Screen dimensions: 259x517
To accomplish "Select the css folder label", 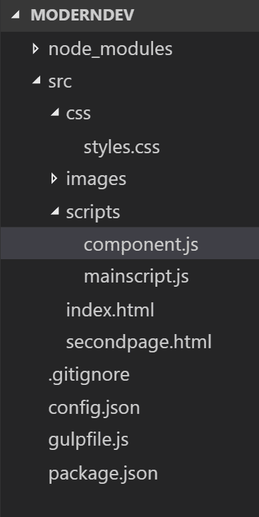I will coord(78,113).
